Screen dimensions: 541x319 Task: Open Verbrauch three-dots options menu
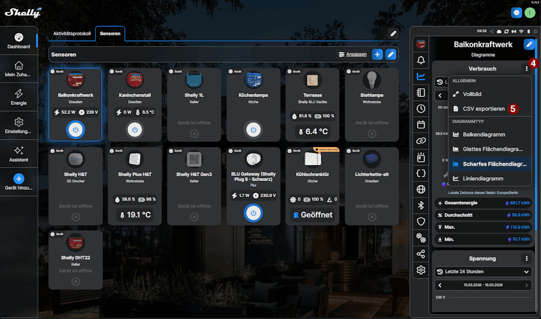tap(526, 69)
